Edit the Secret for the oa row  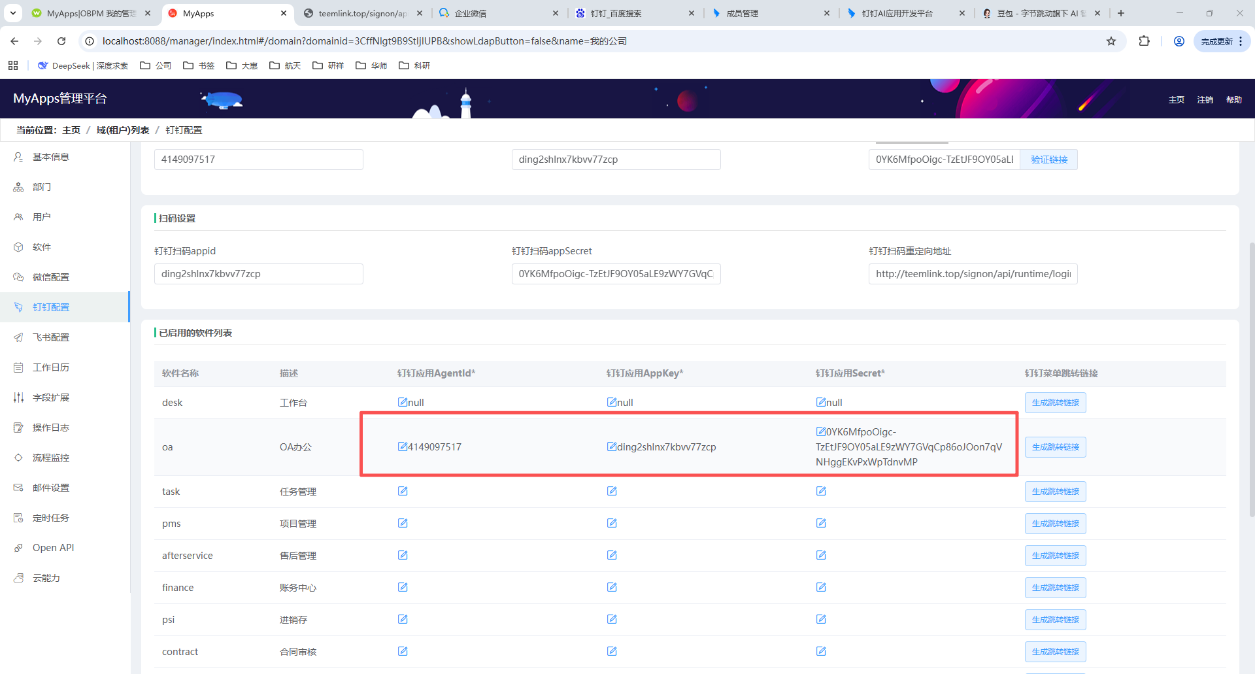pos(821,431)
